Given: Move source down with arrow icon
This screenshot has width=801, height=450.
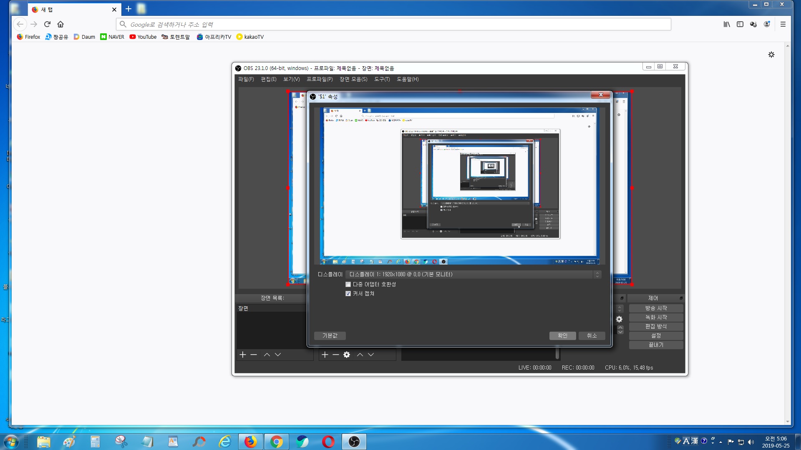Looking at the screenshot, I should [x=371, y=355].
